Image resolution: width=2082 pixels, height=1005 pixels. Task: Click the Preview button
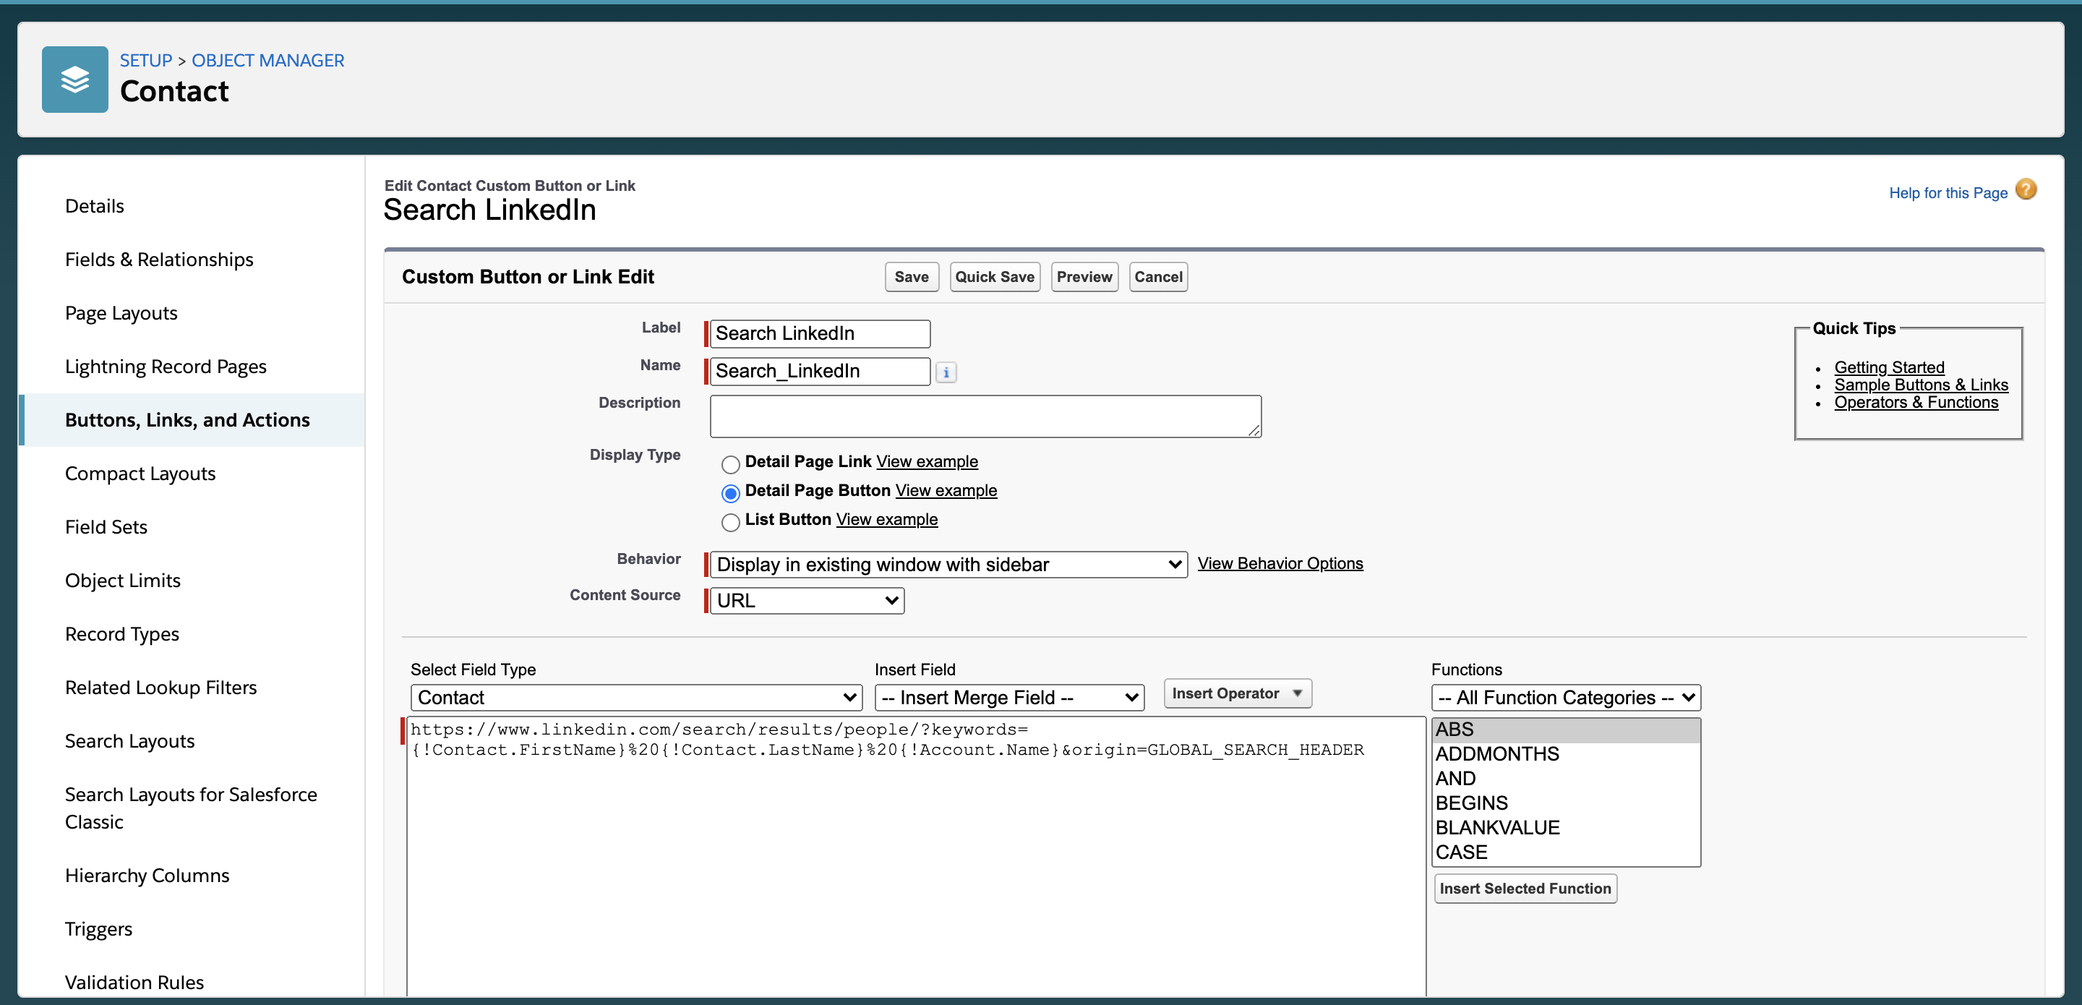1084,276
